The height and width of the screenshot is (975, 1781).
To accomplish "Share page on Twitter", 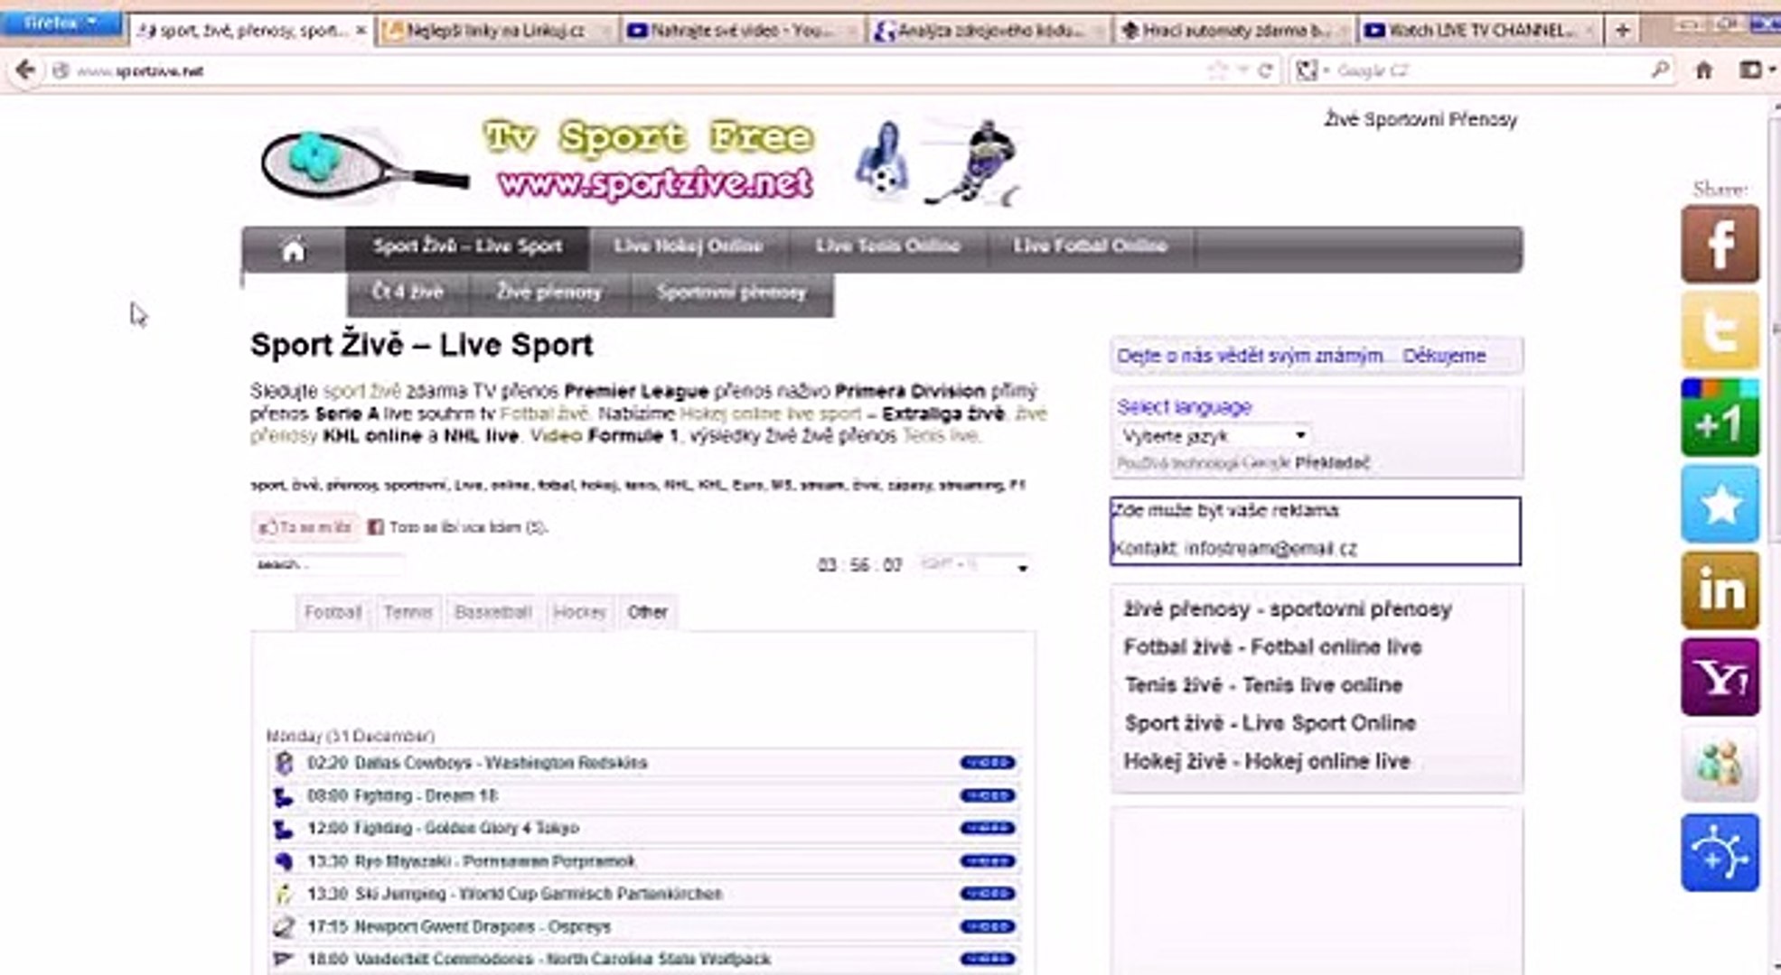I will 1720,331.
